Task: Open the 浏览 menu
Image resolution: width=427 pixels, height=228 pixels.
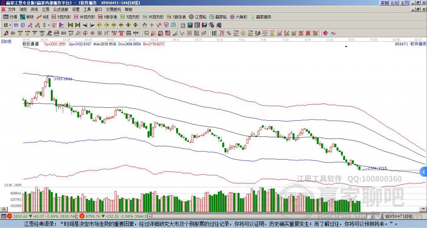Action: [x=23, y=10]
